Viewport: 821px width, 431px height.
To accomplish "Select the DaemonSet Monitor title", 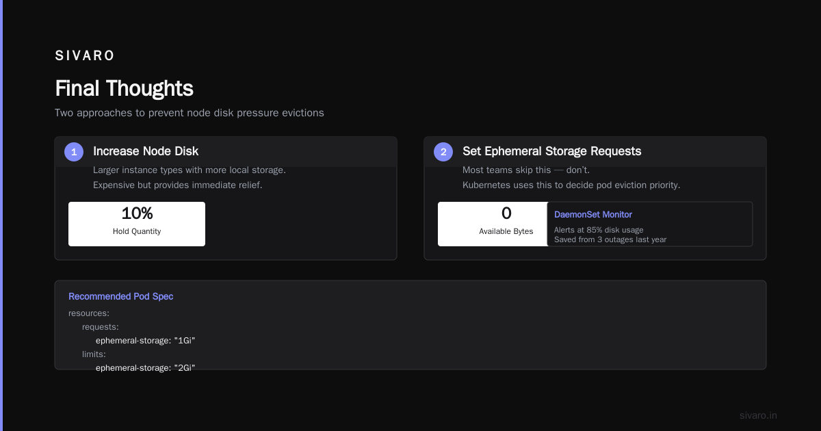I will 593,215.
